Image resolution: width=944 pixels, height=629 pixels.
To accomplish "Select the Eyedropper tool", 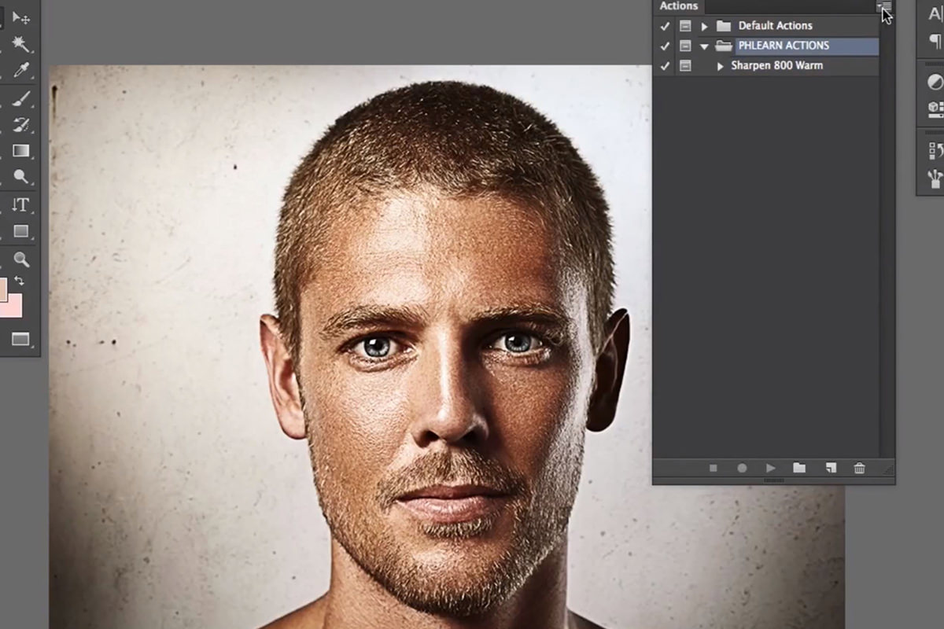I will pyautogui.click(x=22, y=71).
